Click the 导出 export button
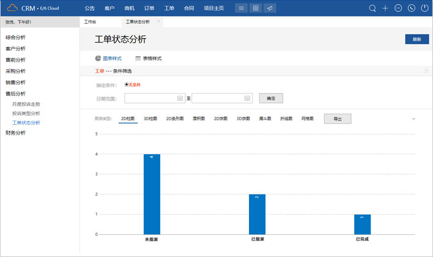The width and height of the screenshot is (433, 257). 338,119
